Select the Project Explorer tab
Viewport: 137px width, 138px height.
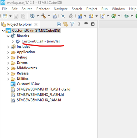[20, 24]
